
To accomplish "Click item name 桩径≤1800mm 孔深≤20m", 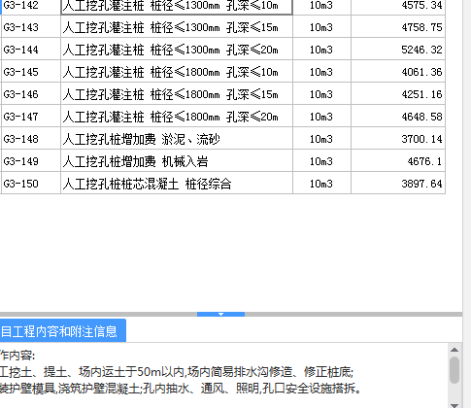I will 177,117.
